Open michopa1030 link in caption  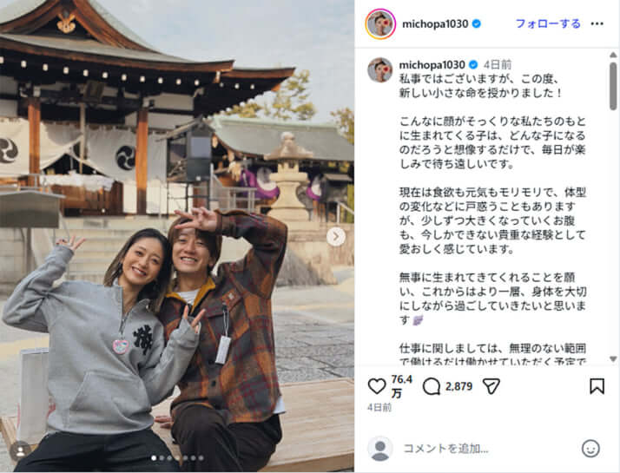click(x=432, y=64)
